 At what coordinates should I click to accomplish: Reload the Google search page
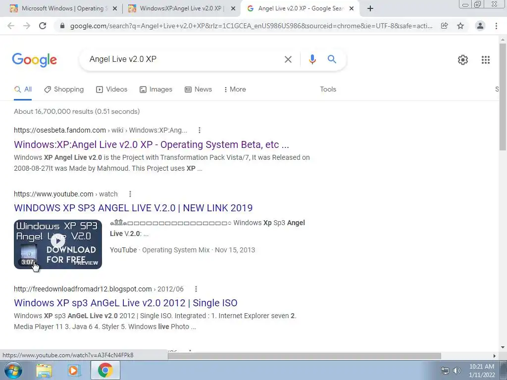tap(43, 26)
